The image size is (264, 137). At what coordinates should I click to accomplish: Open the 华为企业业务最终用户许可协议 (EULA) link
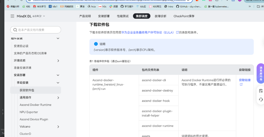point(148,32)
